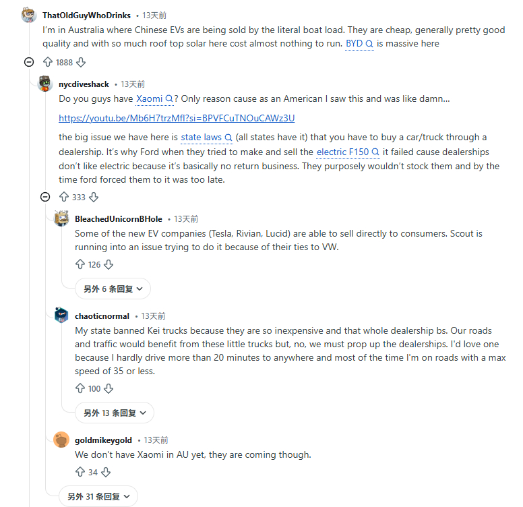Downvote goldmikeygold's comment with 34 votes

point(105,472)
